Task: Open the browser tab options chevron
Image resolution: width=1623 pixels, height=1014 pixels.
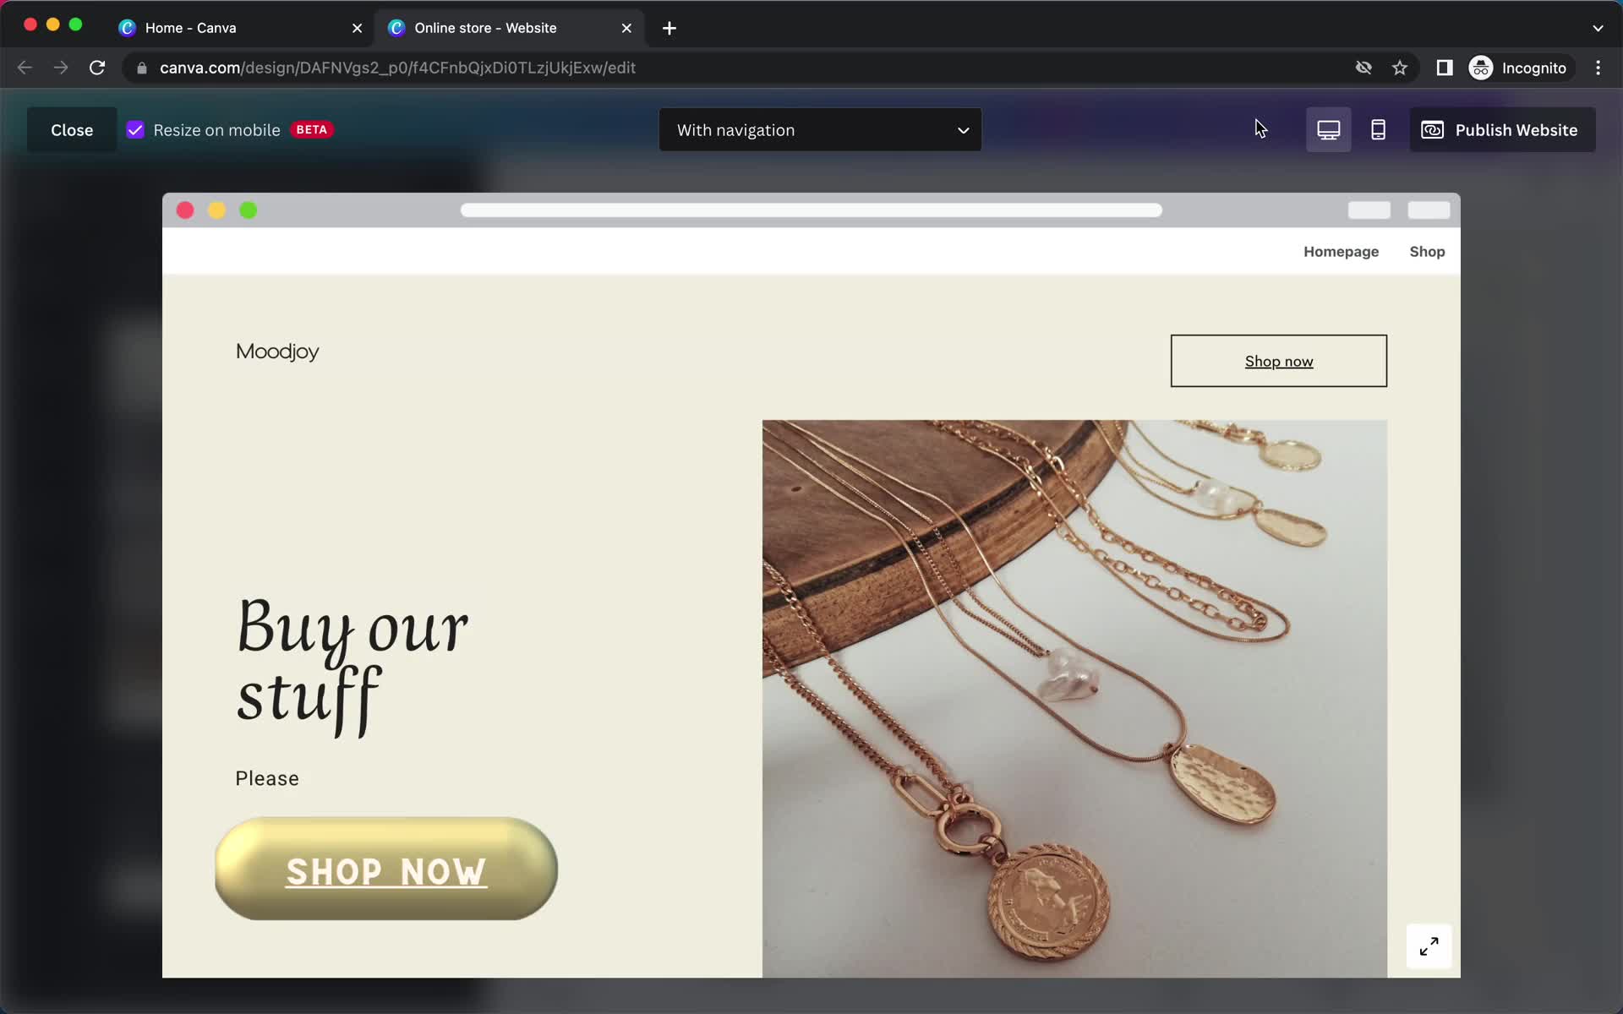Action: [x=1598, y=27]
